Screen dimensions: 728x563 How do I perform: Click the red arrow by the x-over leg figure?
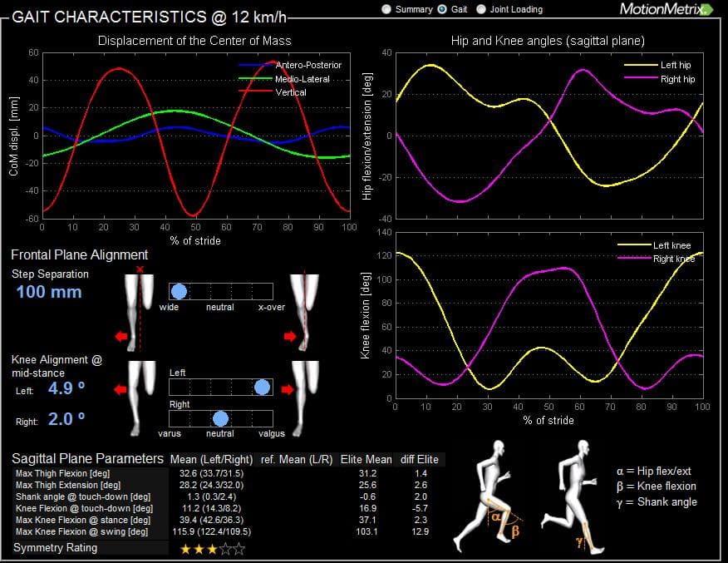[290, 336]
